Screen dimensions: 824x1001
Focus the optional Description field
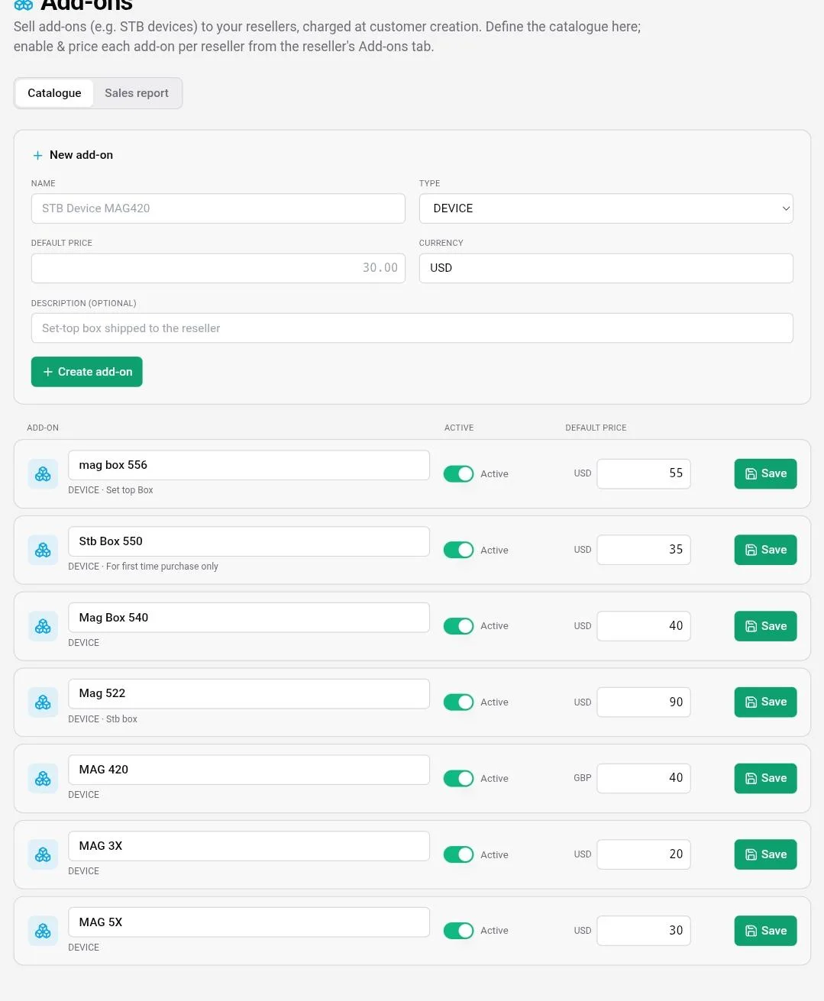coord(412,328)
